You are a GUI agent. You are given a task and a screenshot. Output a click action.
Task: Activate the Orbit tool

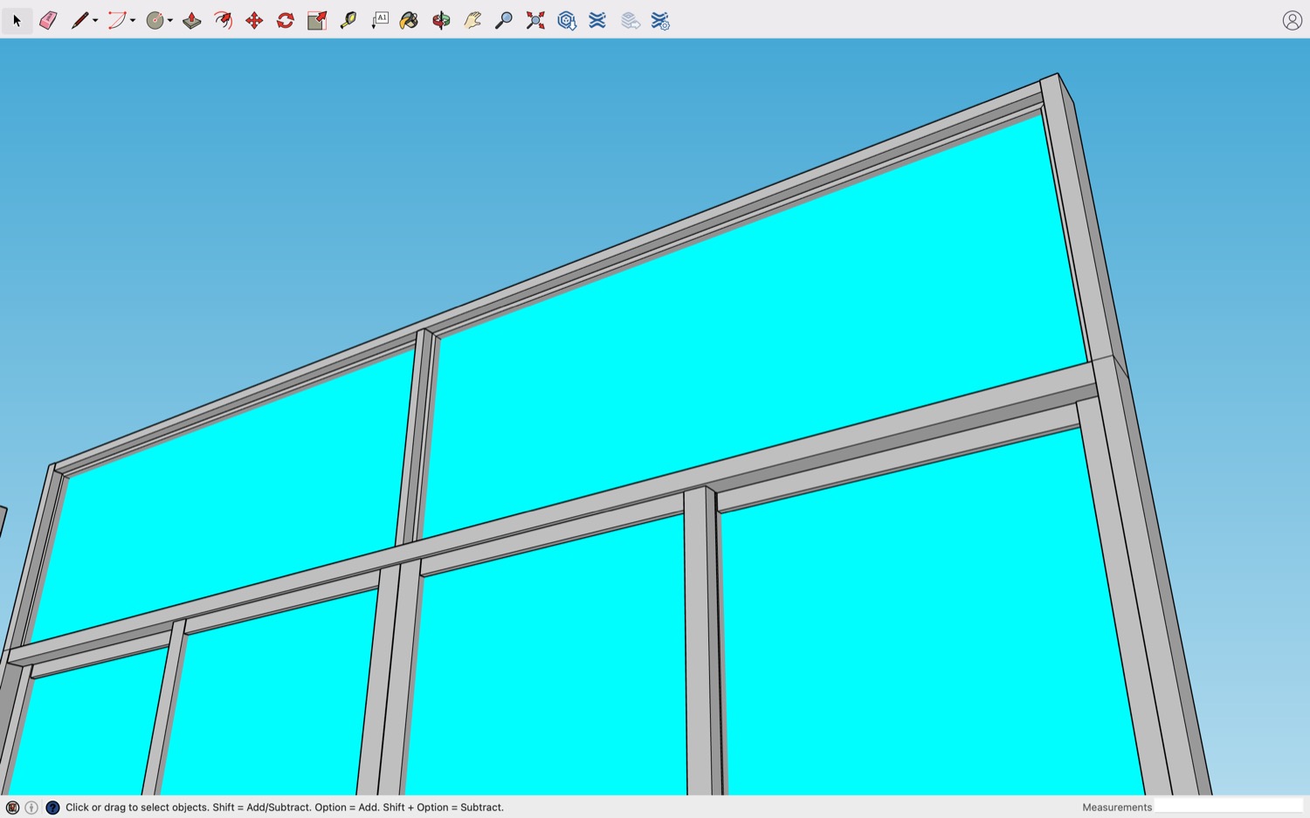tap(441, 20)
